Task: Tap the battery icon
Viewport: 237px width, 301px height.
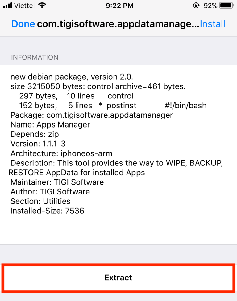Action: [x=227, y=6]
